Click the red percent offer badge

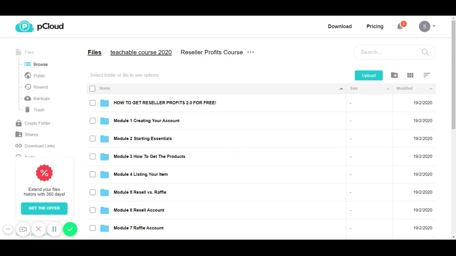(44, 173)
